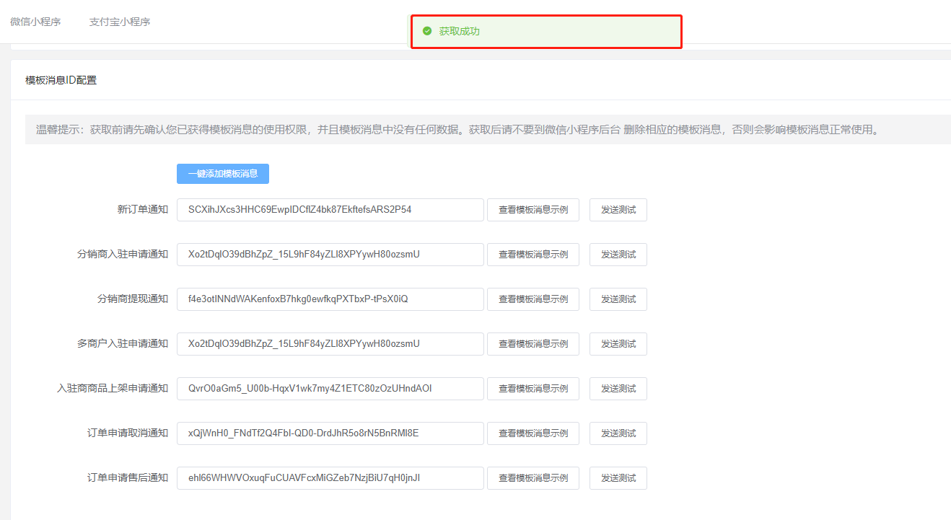
Task: Send test for 订单申请取消通知
Action: (618, 433)
